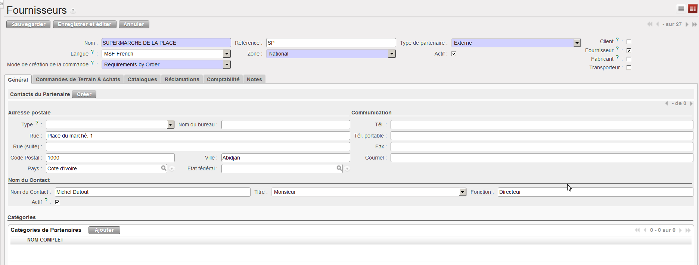Image resolution: width=699 pixels, height=265 pixels.
Task: Click the Courriel input field
Action: coord(541,158)
